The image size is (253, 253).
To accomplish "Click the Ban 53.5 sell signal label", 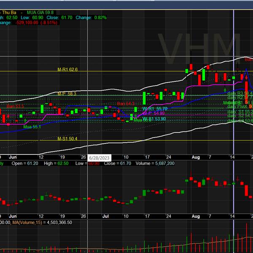I will coord(15,106).
